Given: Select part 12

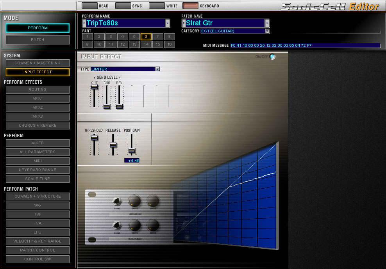Looking at the screenshot, I should coord(123,44).
